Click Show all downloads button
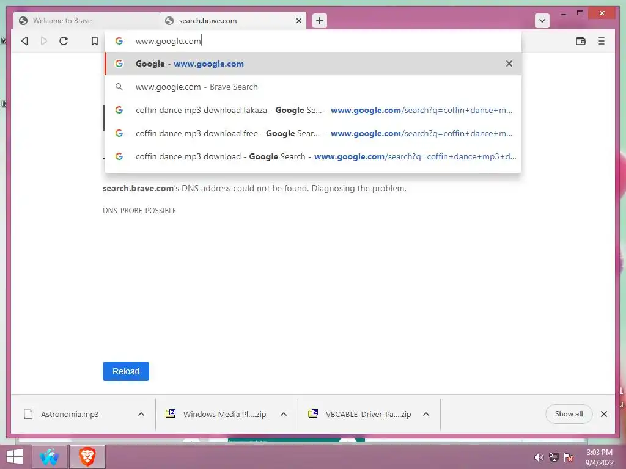Screen dimensions: 626x469 [x=569, y=414]
